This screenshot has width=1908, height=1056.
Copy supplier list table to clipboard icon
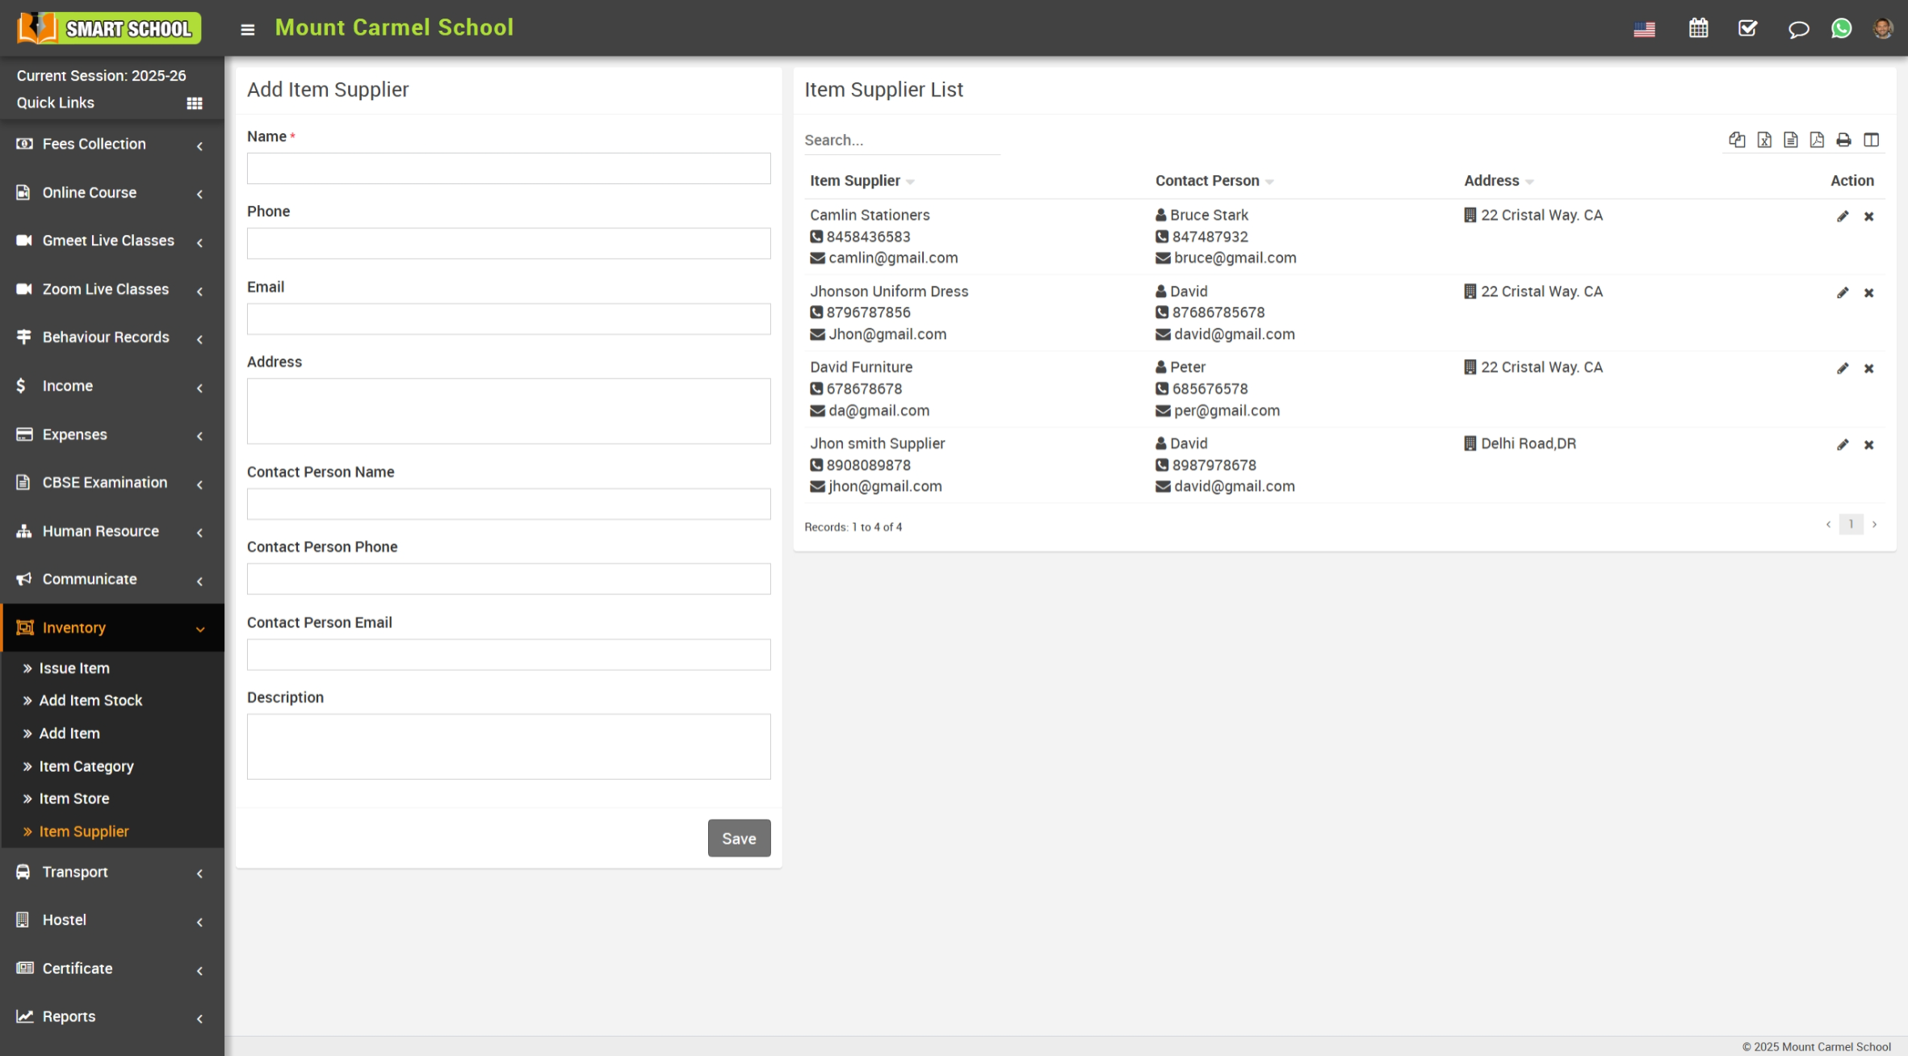click(x=1737, y=140)
